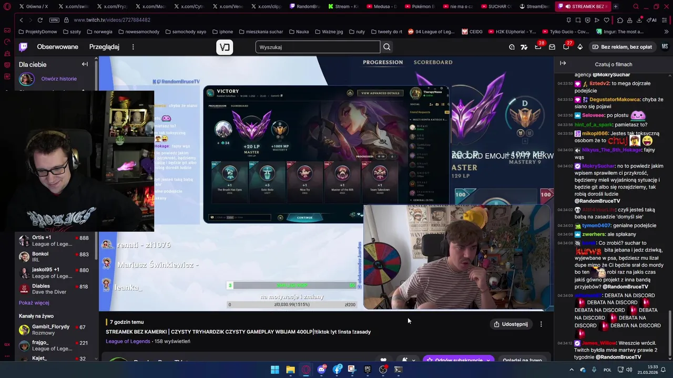Open the Diables Dave the Diver channel
The width and height of the screenshot is (673, 378).
56,289
